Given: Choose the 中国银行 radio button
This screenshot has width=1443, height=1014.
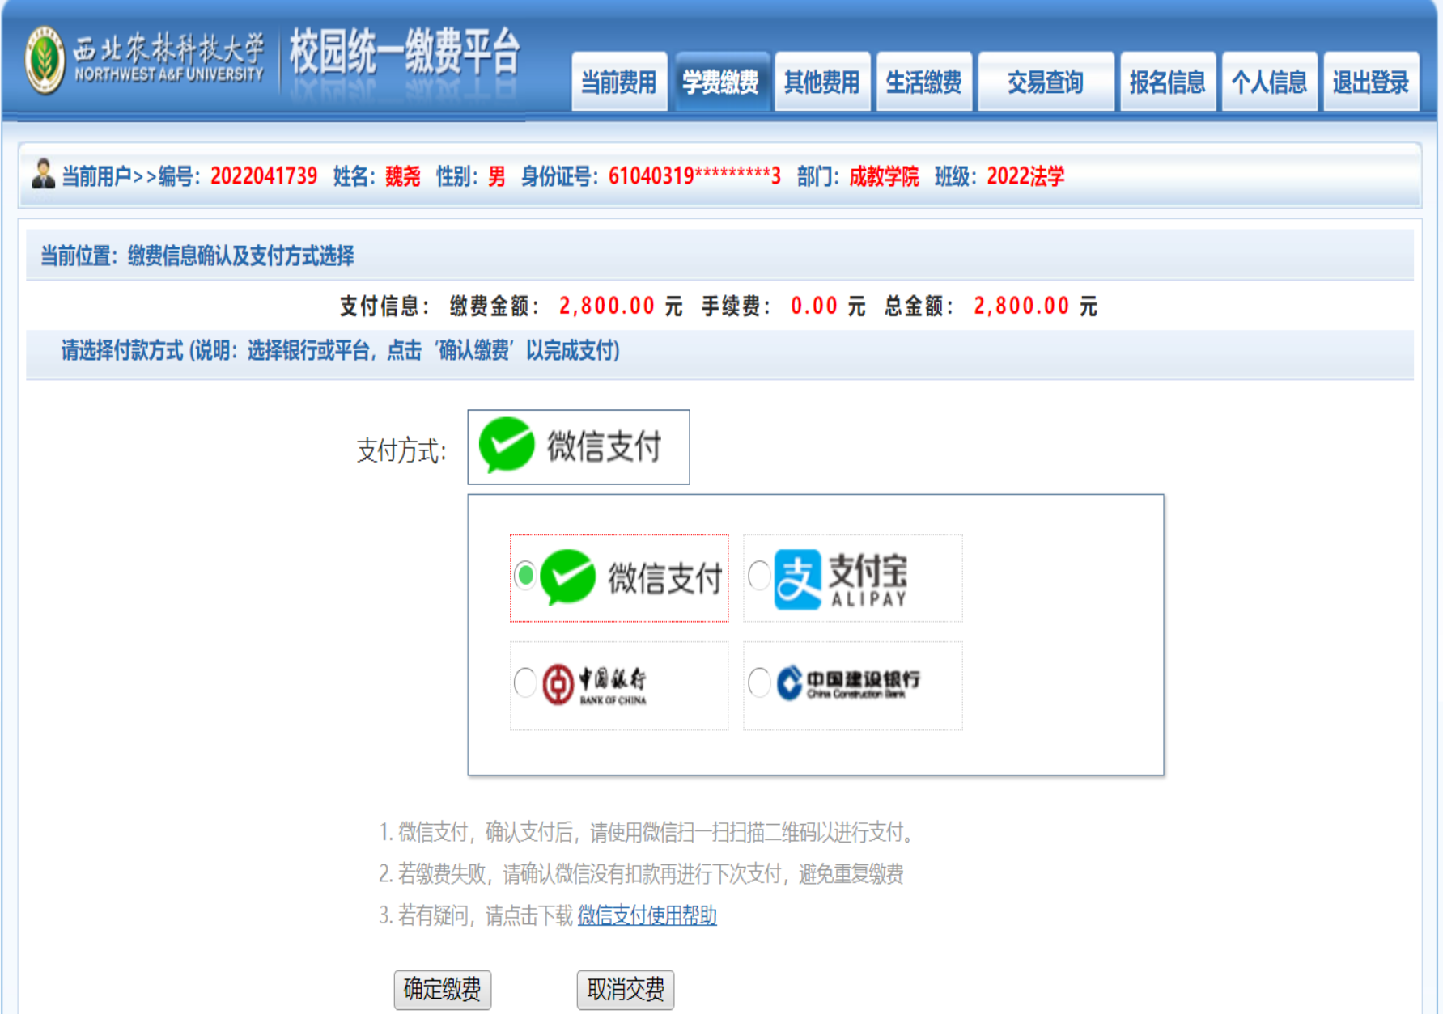Looking at the screenshot, I should (525, 682).
